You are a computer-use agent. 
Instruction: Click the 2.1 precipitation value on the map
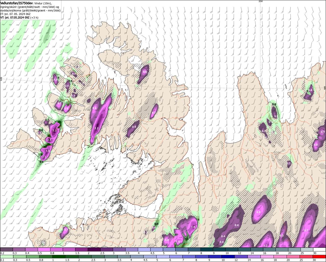click(44, 158)
